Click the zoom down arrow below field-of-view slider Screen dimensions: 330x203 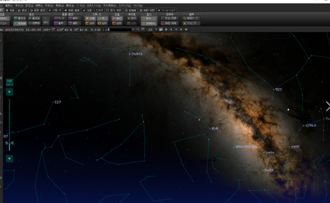pyautogui.click(x=10, y=158)
